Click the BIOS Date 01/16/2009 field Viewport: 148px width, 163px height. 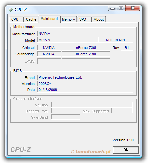pos(85,90)
